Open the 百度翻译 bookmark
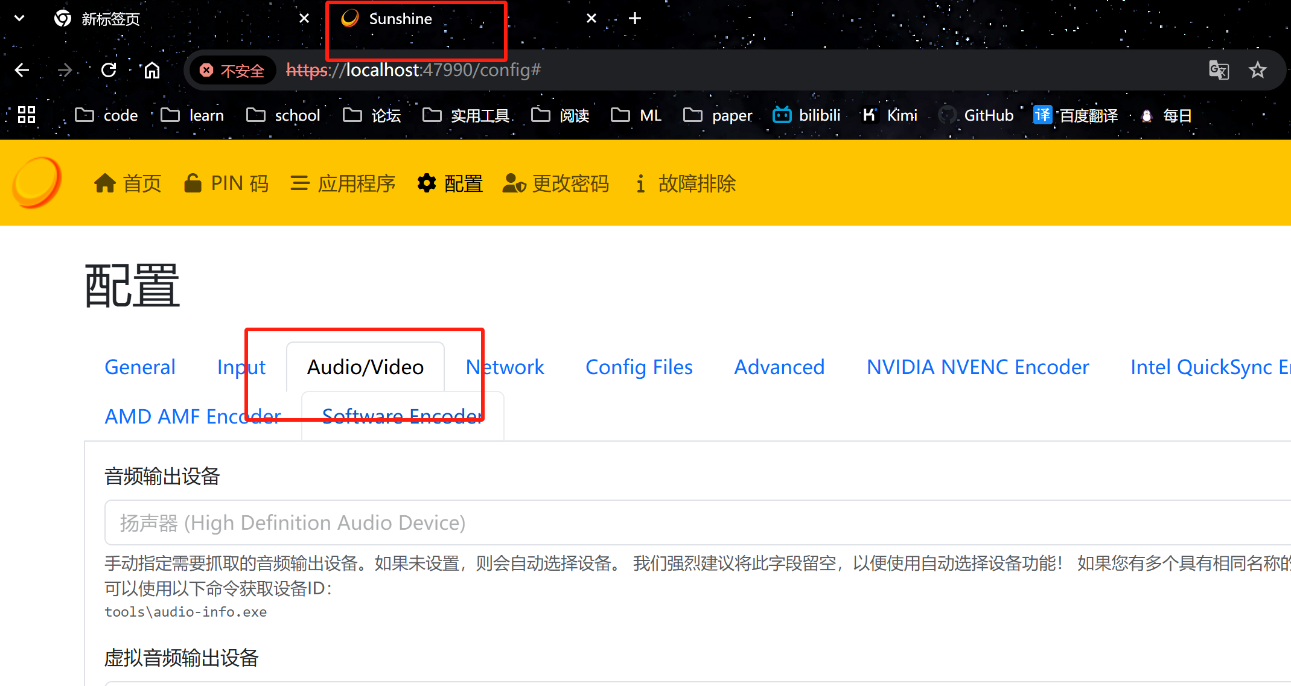The height and width of the screenshot is (686, 1291). [x=1076, y=115]
